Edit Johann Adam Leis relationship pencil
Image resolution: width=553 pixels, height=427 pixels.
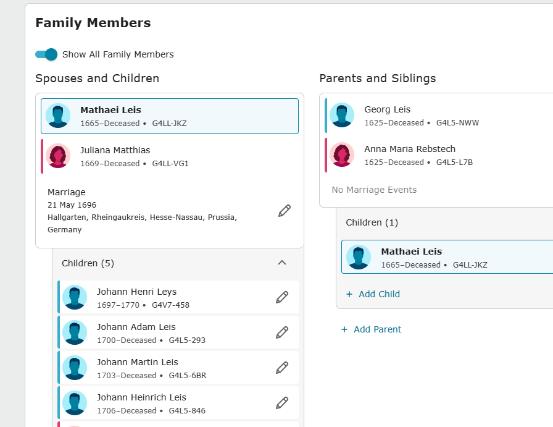point(282,332)
